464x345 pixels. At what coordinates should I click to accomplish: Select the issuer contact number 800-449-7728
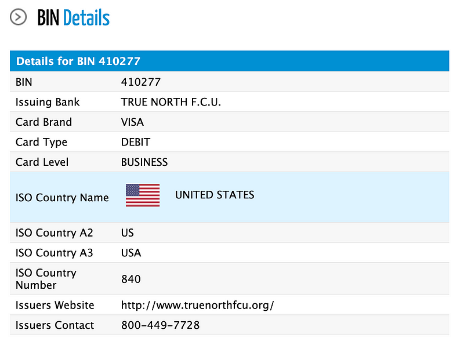pos(161,325)
